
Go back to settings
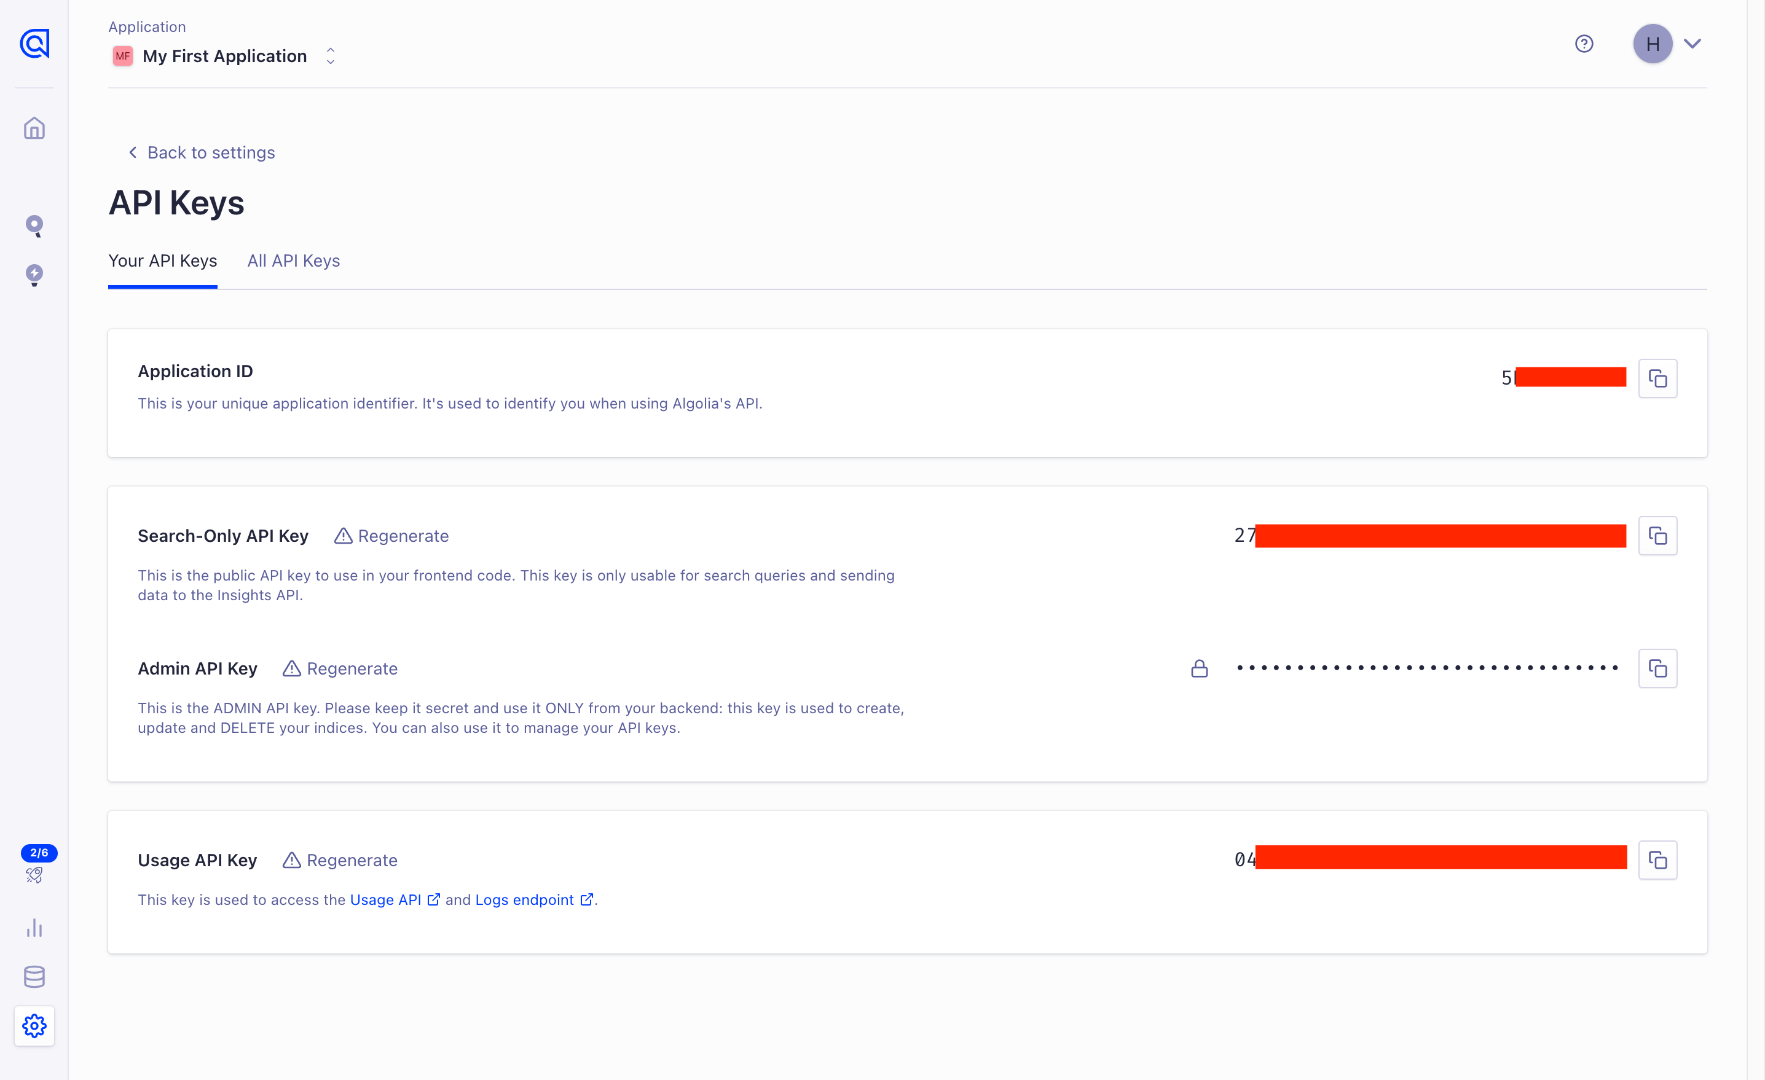202,152
